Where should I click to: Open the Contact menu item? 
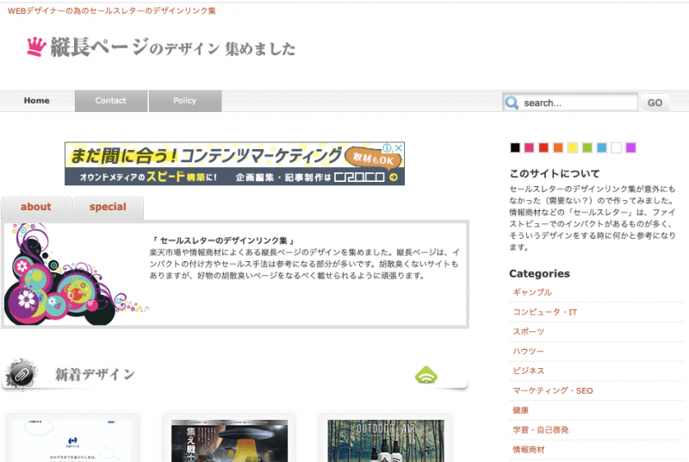click(x=111, y=101)
